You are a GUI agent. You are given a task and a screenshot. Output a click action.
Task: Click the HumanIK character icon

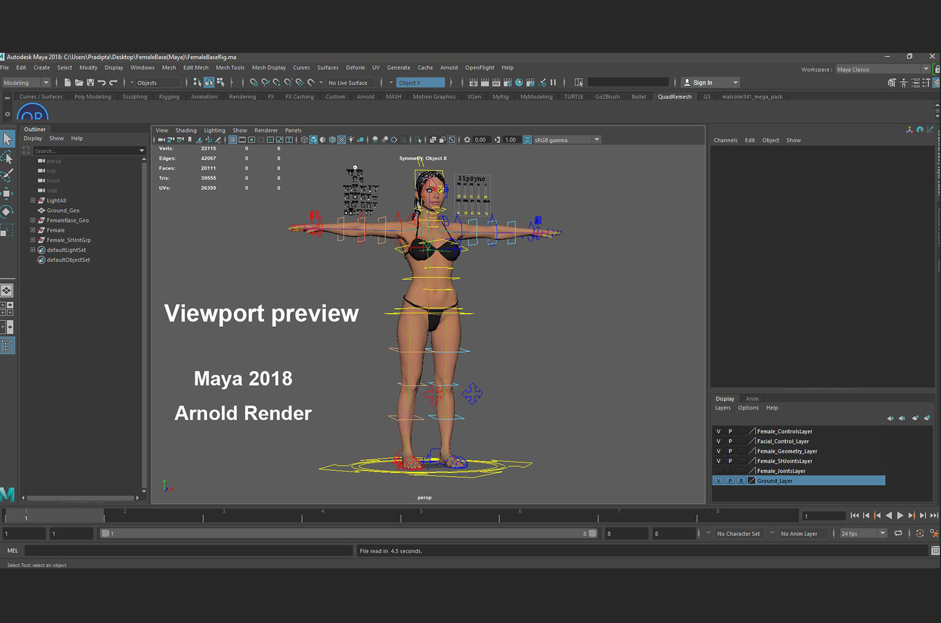click(x=903, y=82)
